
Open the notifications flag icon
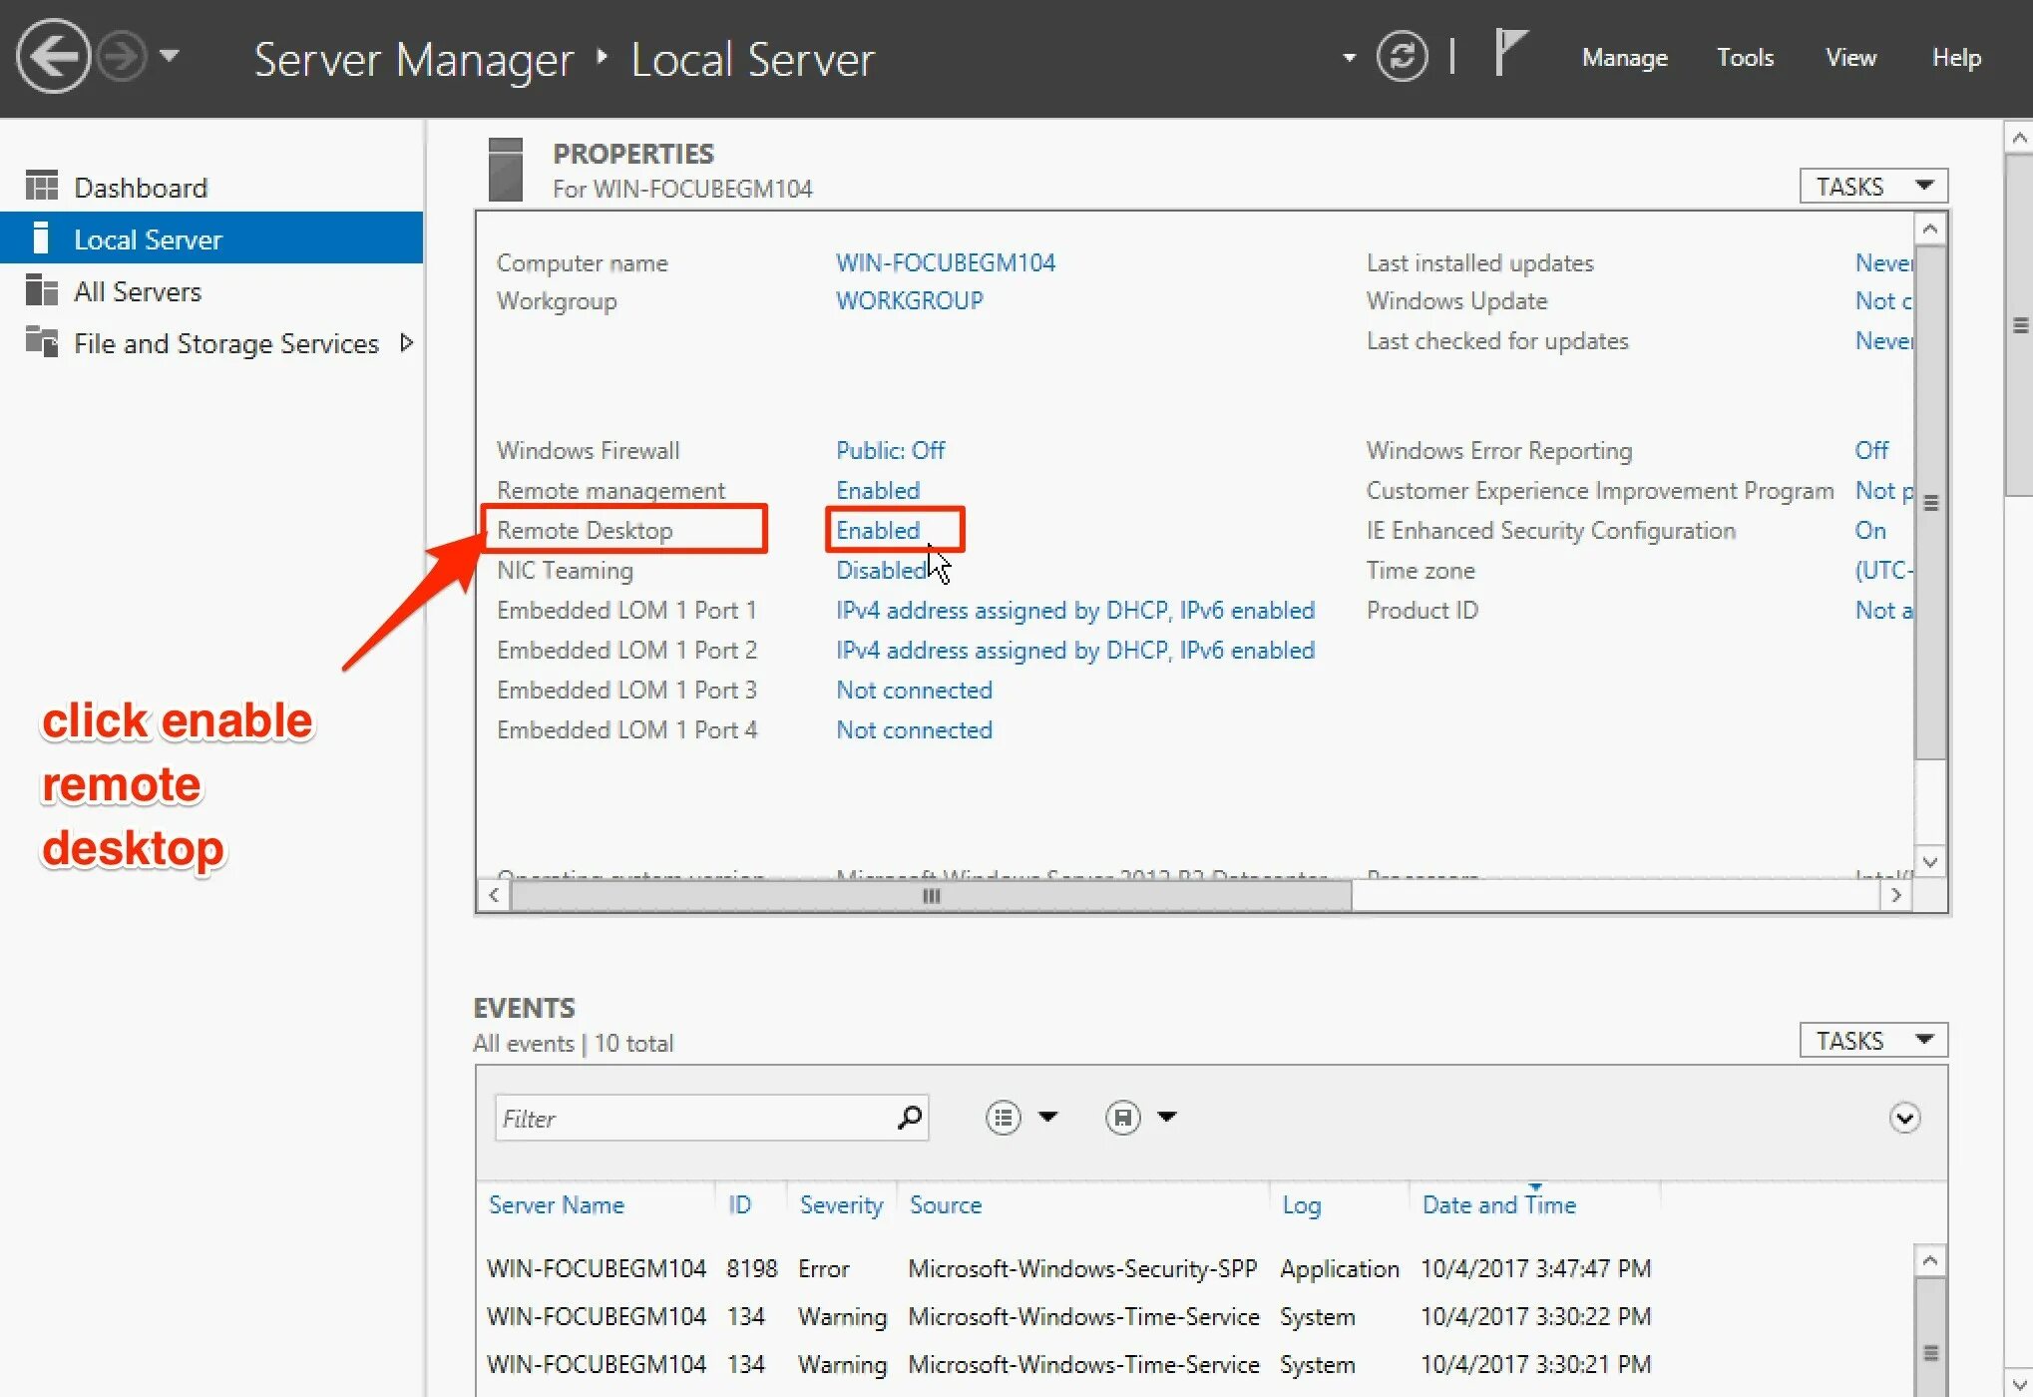click(x=1509, y=52)
